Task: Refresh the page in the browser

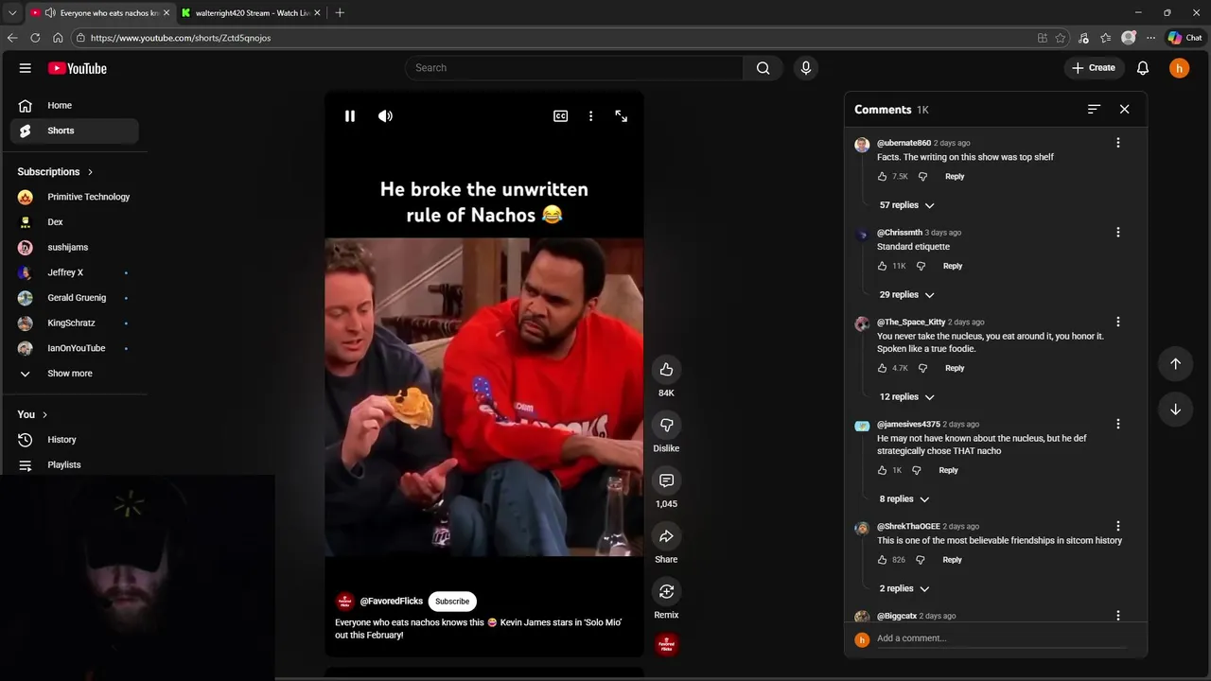Action: [x=35, y=38]
